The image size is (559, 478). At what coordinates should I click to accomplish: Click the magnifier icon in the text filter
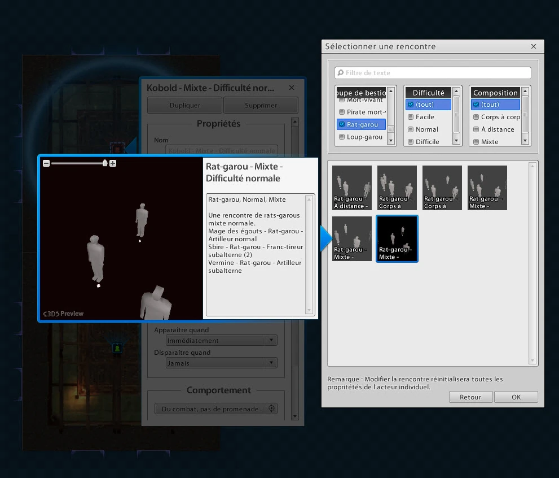click(340, 73)
